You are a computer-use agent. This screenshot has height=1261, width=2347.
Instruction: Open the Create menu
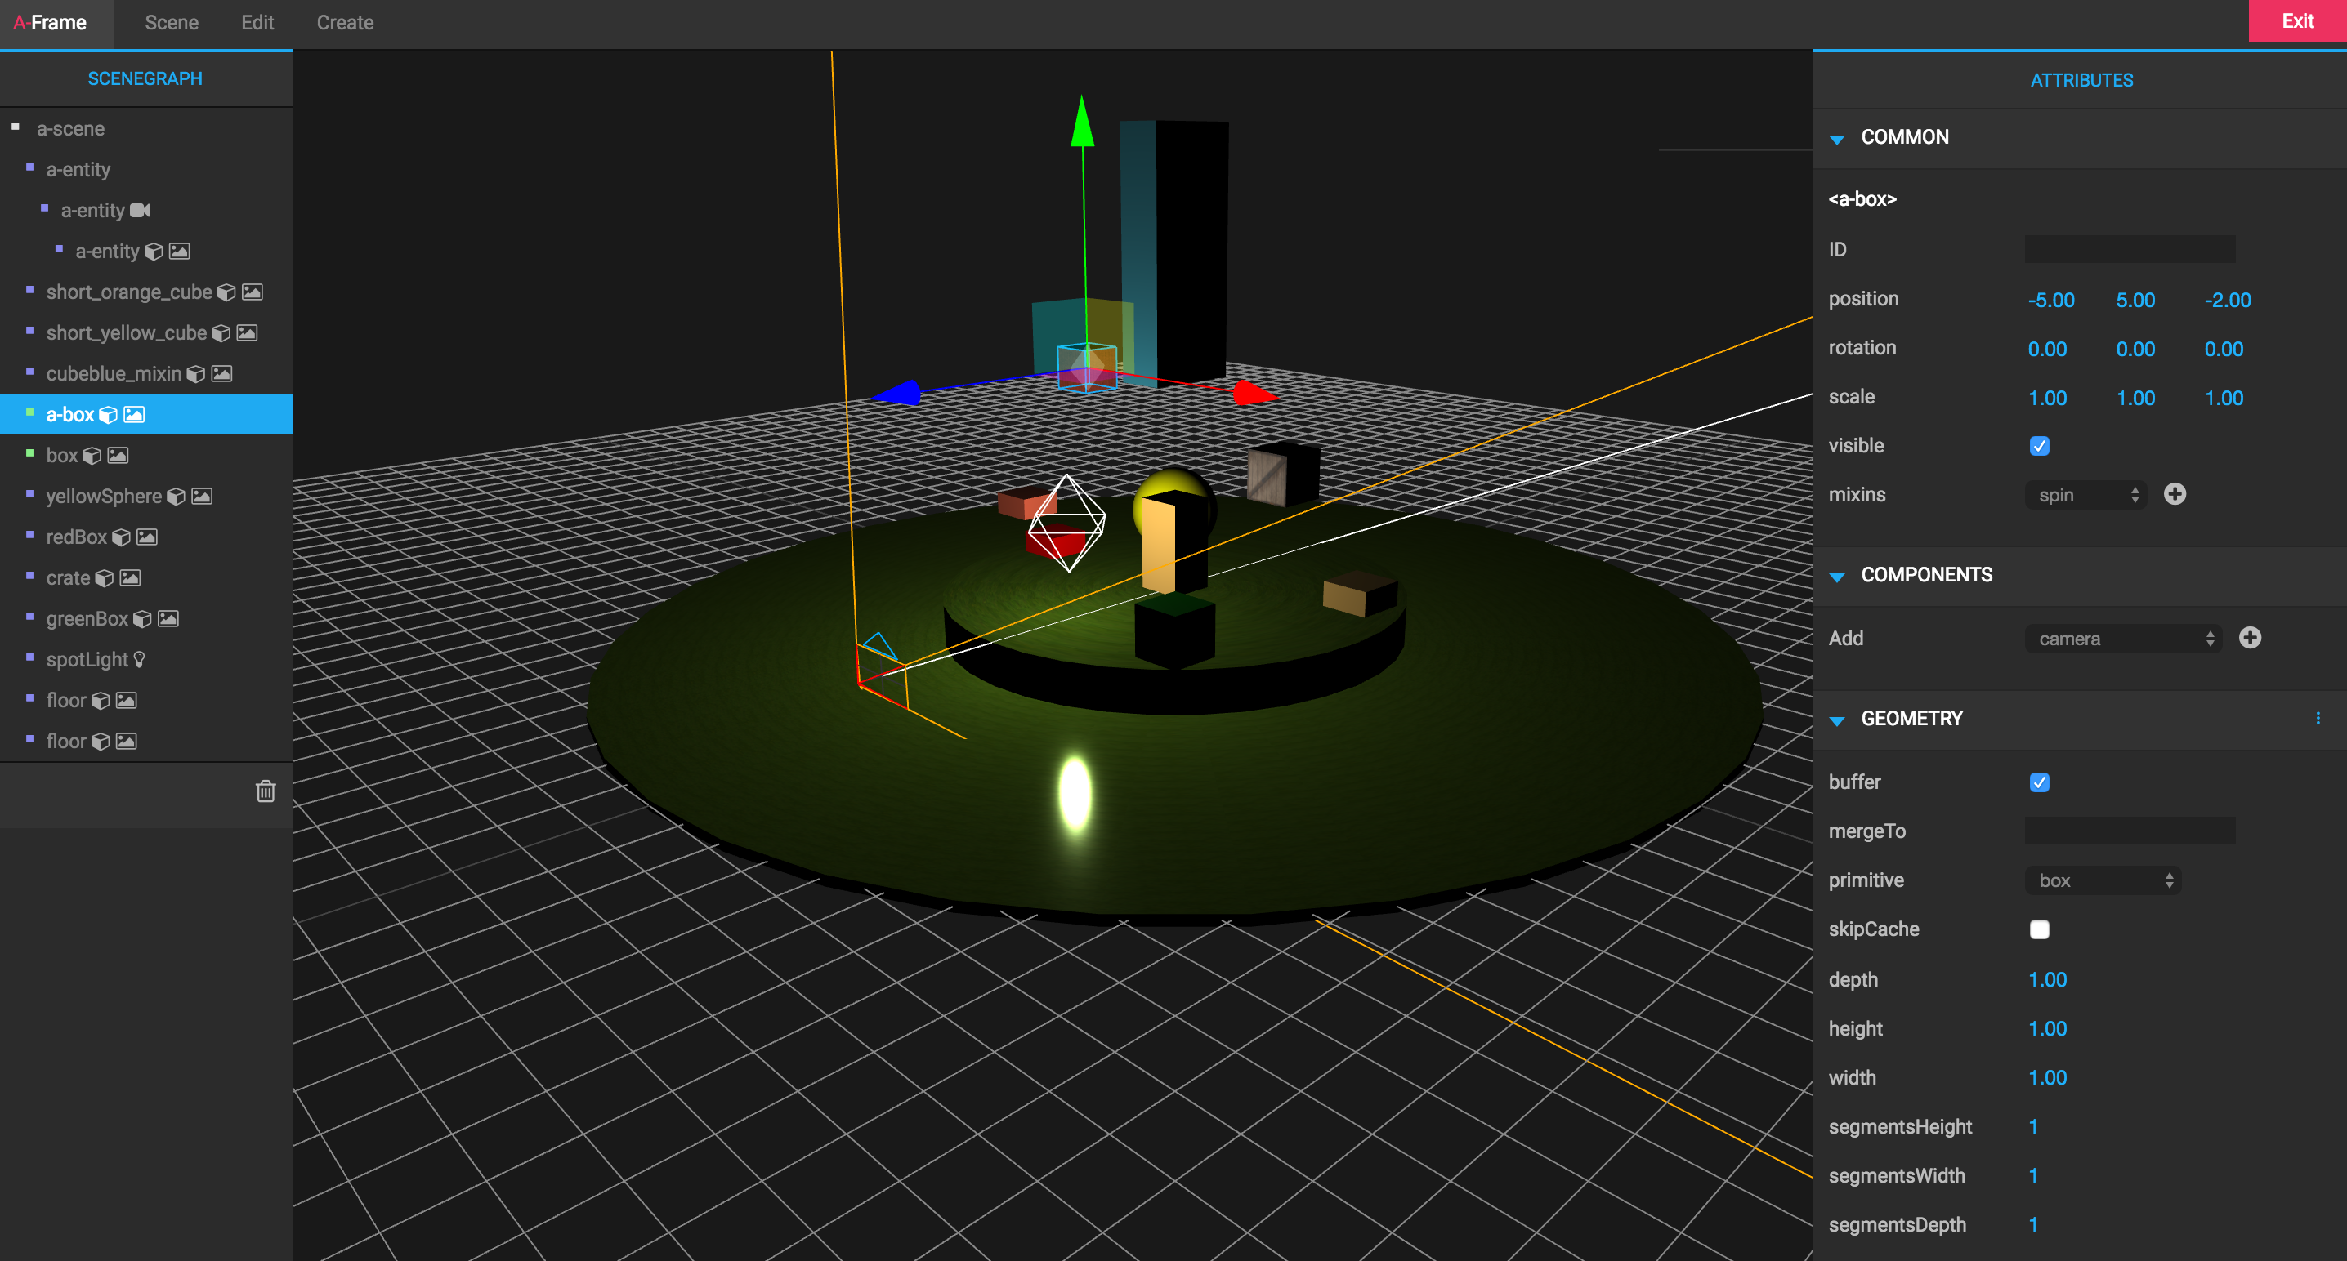(344, 23)
